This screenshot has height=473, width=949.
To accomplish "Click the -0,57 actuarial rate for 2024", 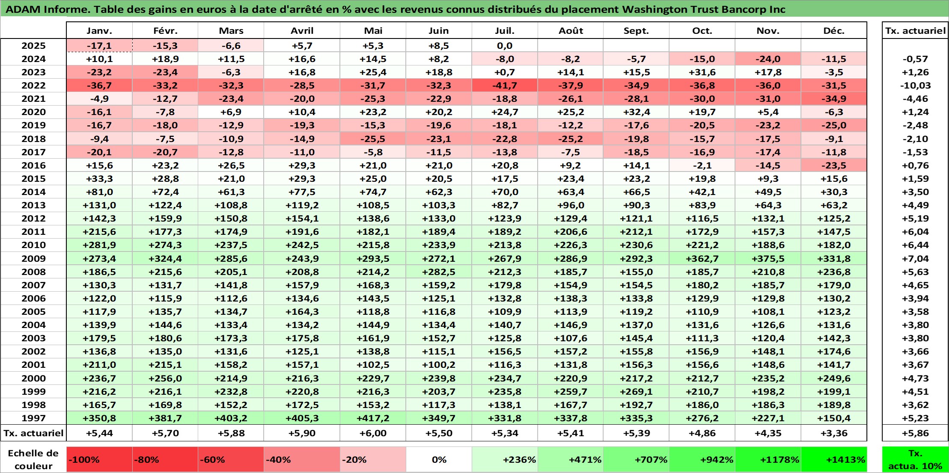I will [x=915, y=59].
